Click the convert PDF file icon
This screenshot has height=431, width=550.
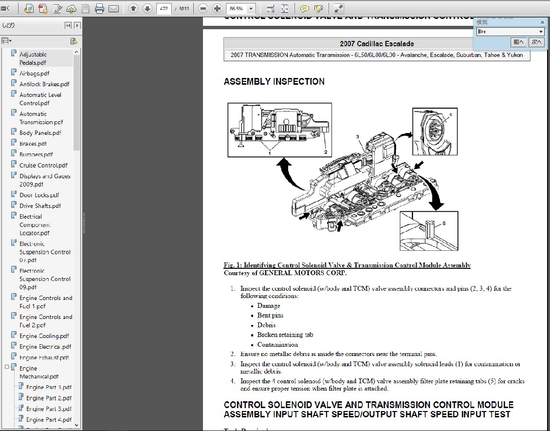[x=28, y=9]
